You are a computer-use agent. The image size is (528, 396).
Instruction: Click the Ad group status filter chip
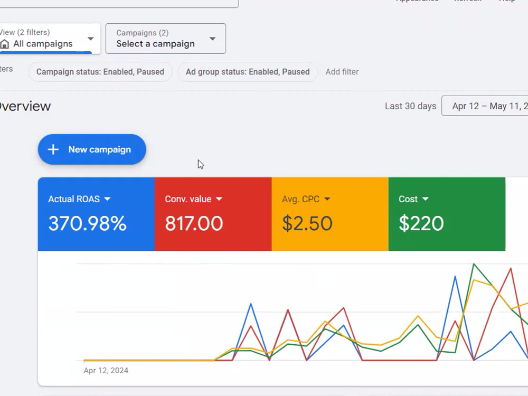click(x=248, y=72)
